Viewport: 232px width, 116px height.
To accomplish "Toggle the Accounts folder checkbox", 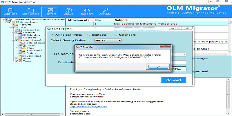I will 13,25.
